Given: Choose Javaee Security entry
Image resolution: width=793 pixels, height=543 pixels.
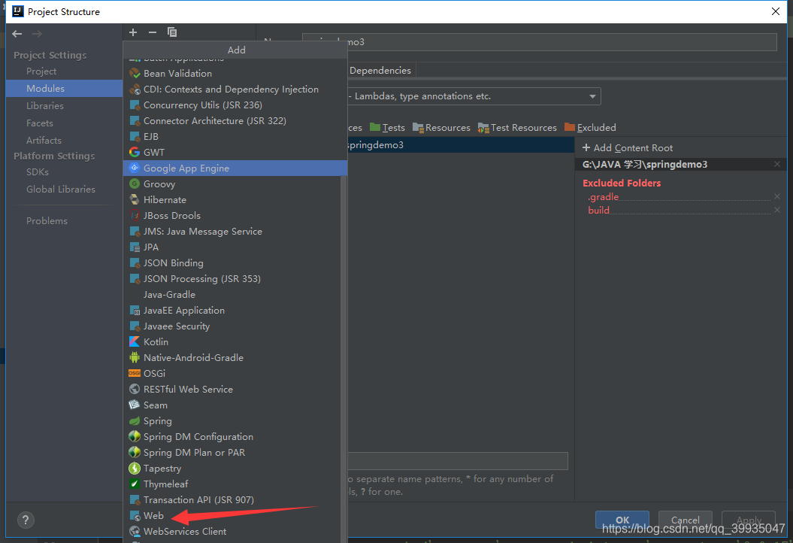Looking at the screenshot, I should point(235,326).
